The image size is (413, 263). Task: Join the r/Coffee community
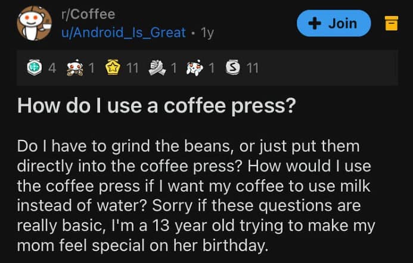click(x=334, y=24)
